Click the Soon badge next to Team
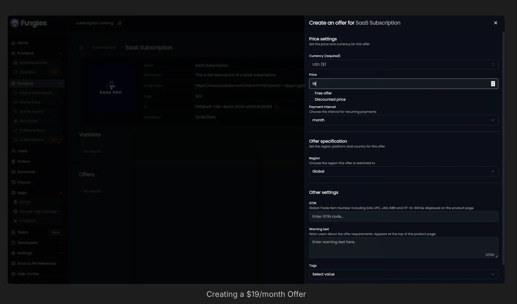Image resolution: width=517 pixels, height=304 pixels. [56, 232]
